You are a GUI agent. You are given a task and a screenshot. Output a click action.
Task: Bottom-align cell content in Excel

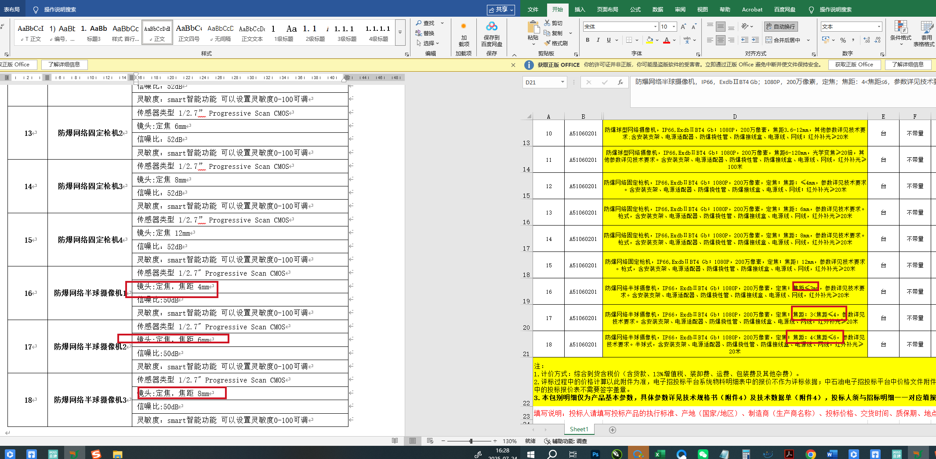pos(731,27)
